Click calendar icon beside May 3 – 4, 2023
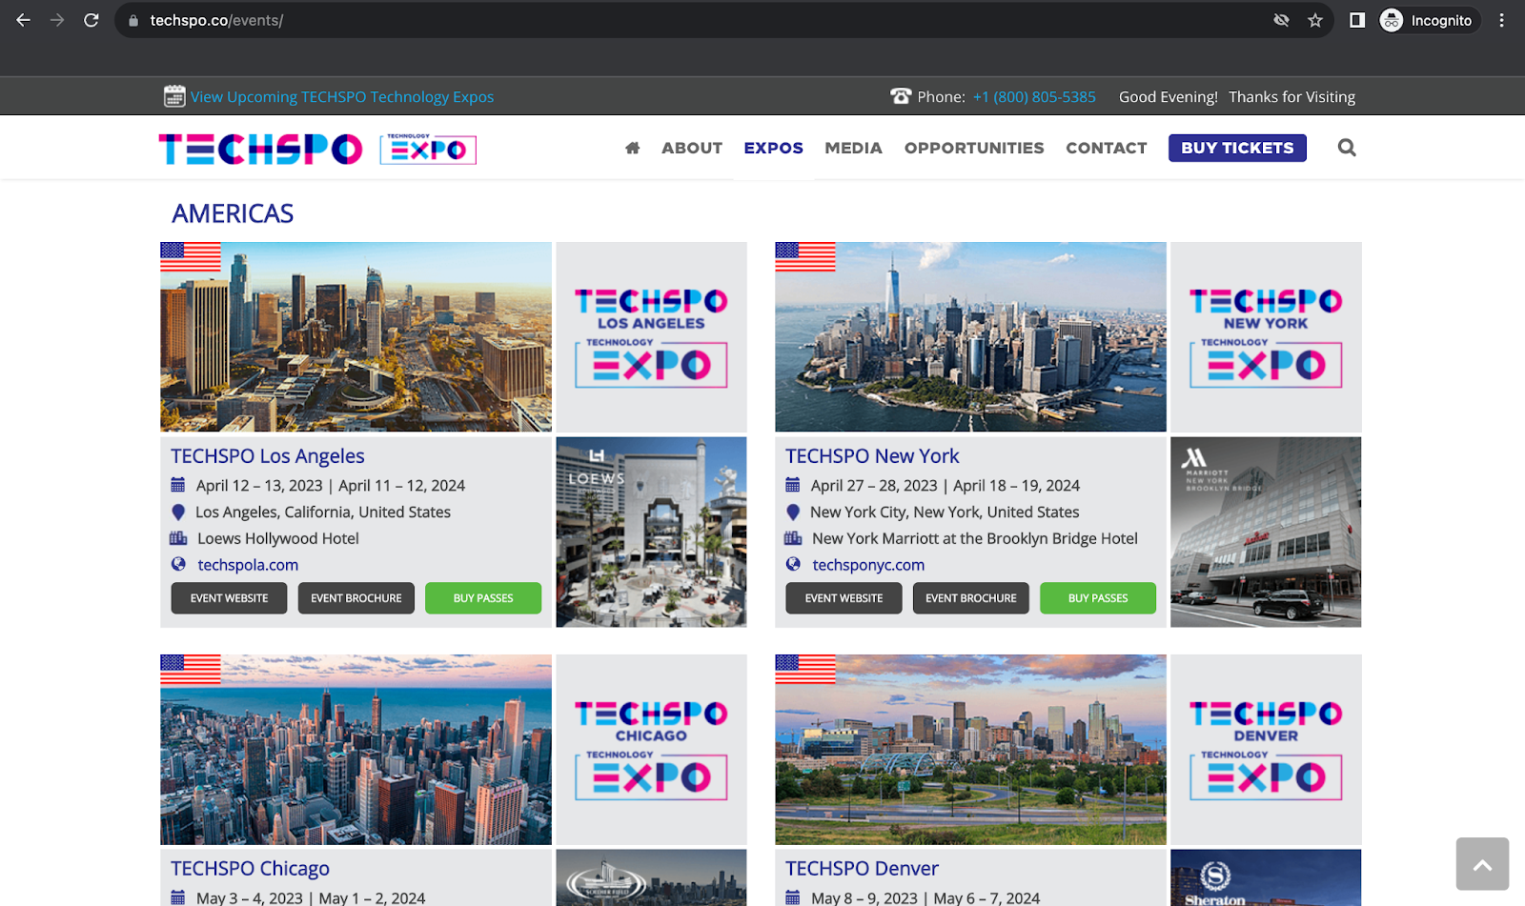 (x=177, y=897)
